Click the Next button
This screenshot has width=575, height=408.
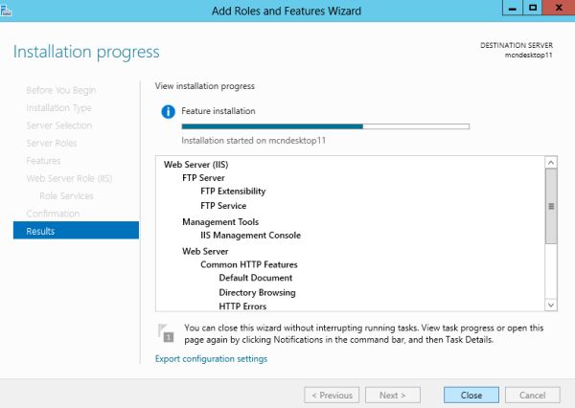point(393,396)
